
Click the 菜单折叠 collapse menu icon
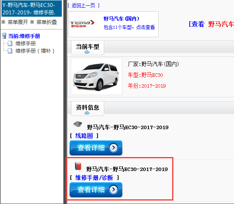(x=32, y=22)
